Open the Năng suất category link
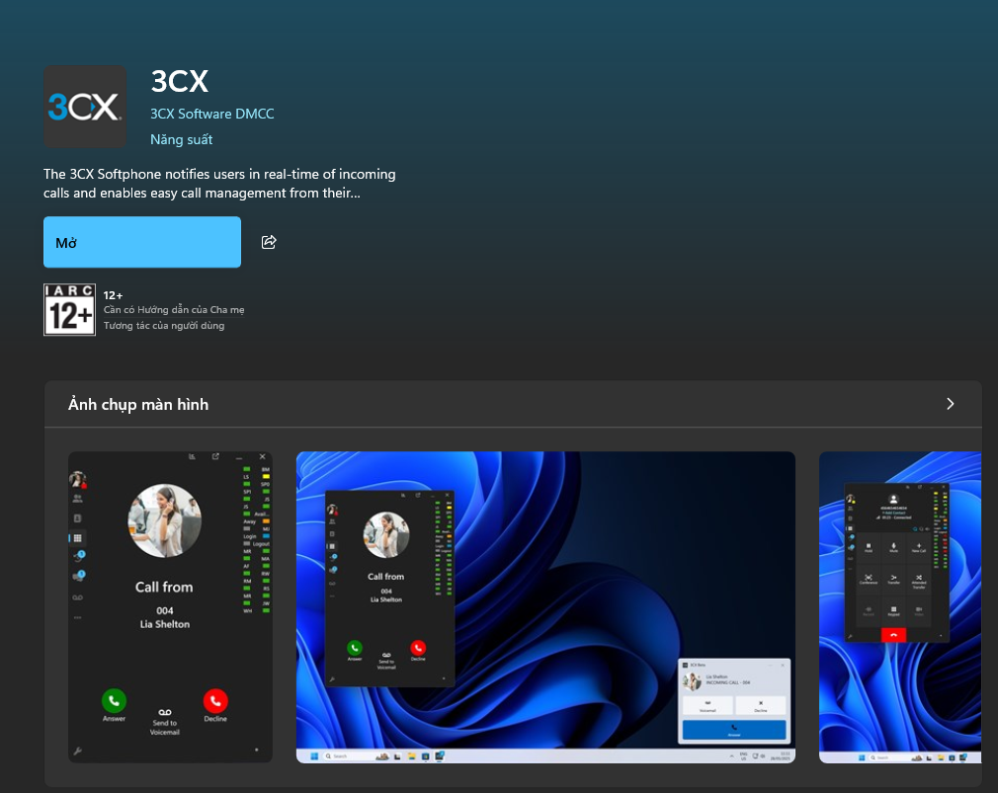Viewport: 998px width, 793px height. coord(182,139)
